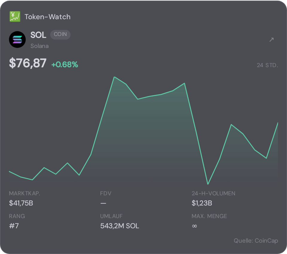The height and width of the screenshot is (254, 287).
Task: Click the MAX. MENGE label
Action: pos(209,216)
